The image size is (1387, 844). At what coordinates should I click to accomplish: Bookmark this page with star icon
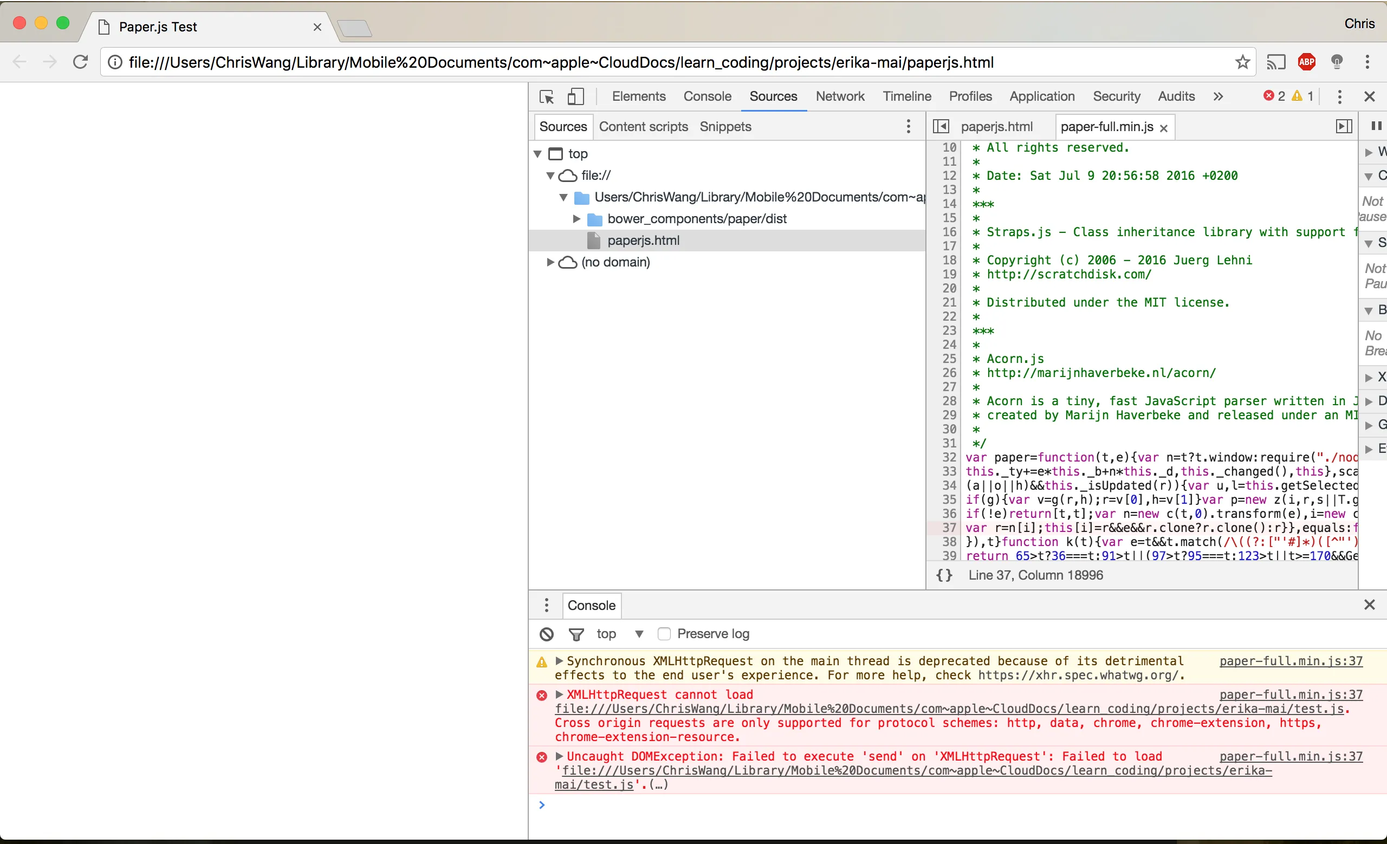[x=1242, y=62]
